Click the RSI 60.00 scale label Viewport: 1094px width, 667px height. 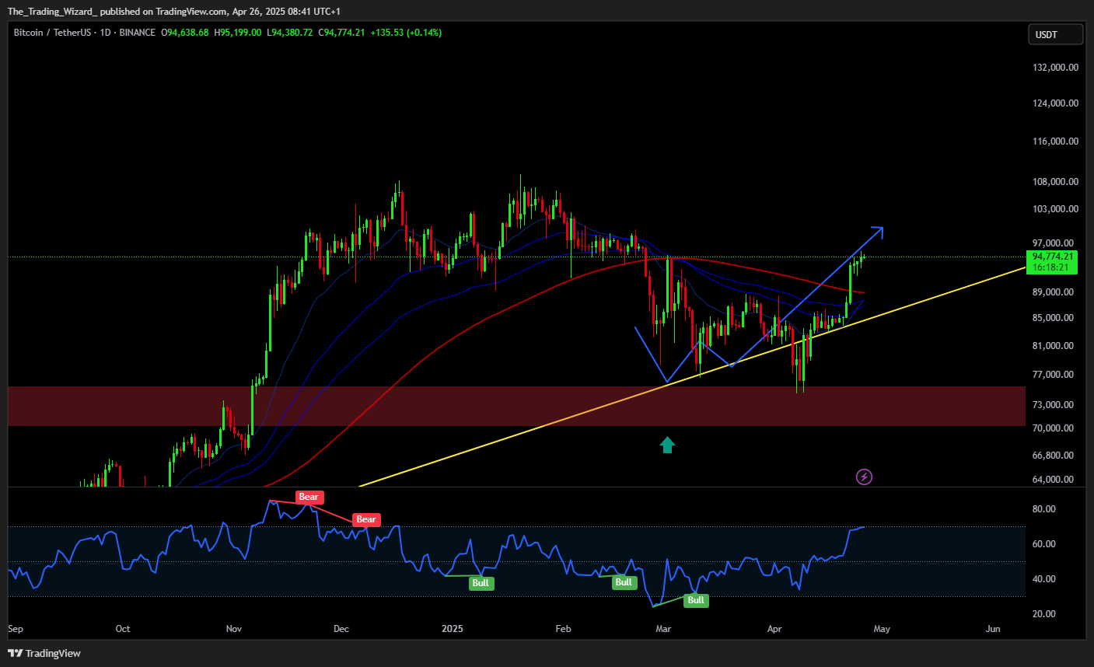(1043, 544)
